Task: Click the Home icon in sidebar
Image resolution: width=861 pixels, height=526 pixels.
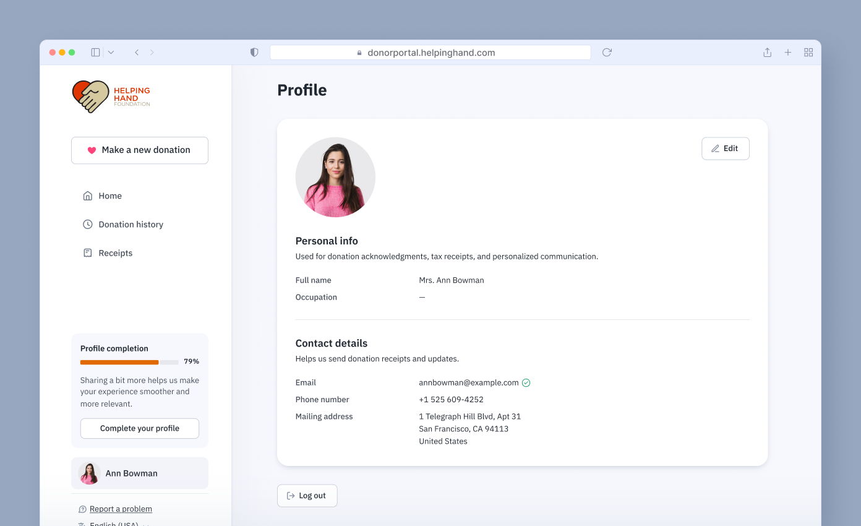Action: pos(88,196)
